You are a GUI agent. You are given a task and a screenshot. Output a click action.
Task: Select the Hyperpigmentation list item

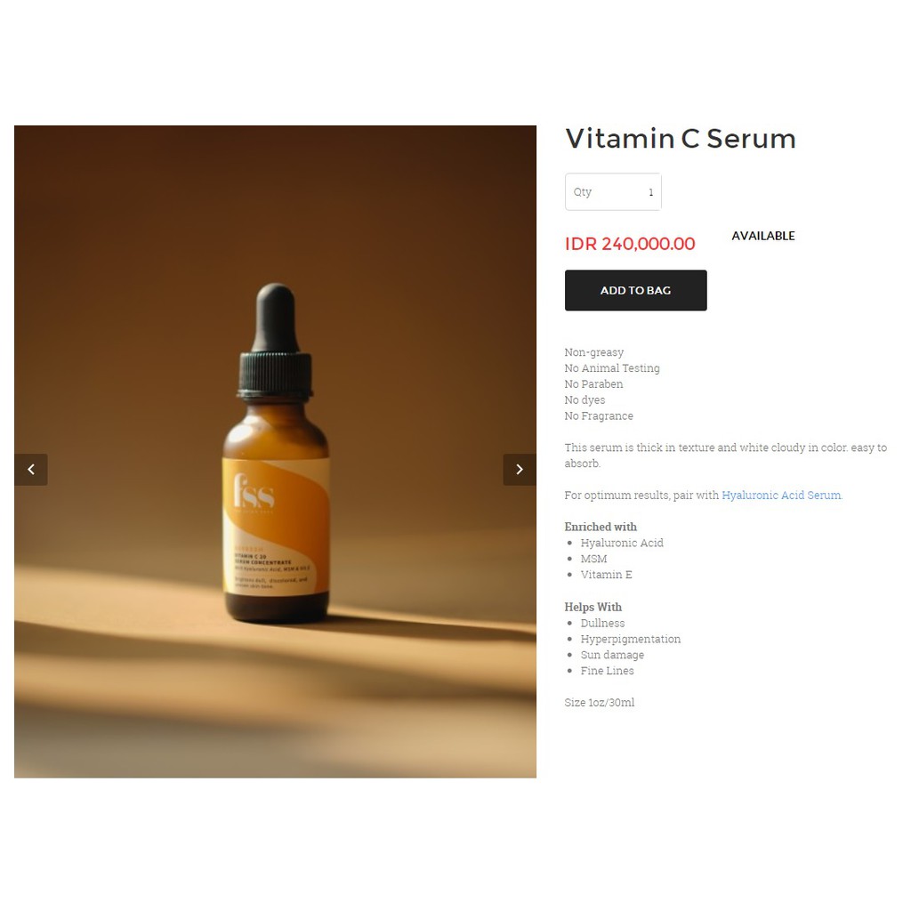tap(631, 639)
